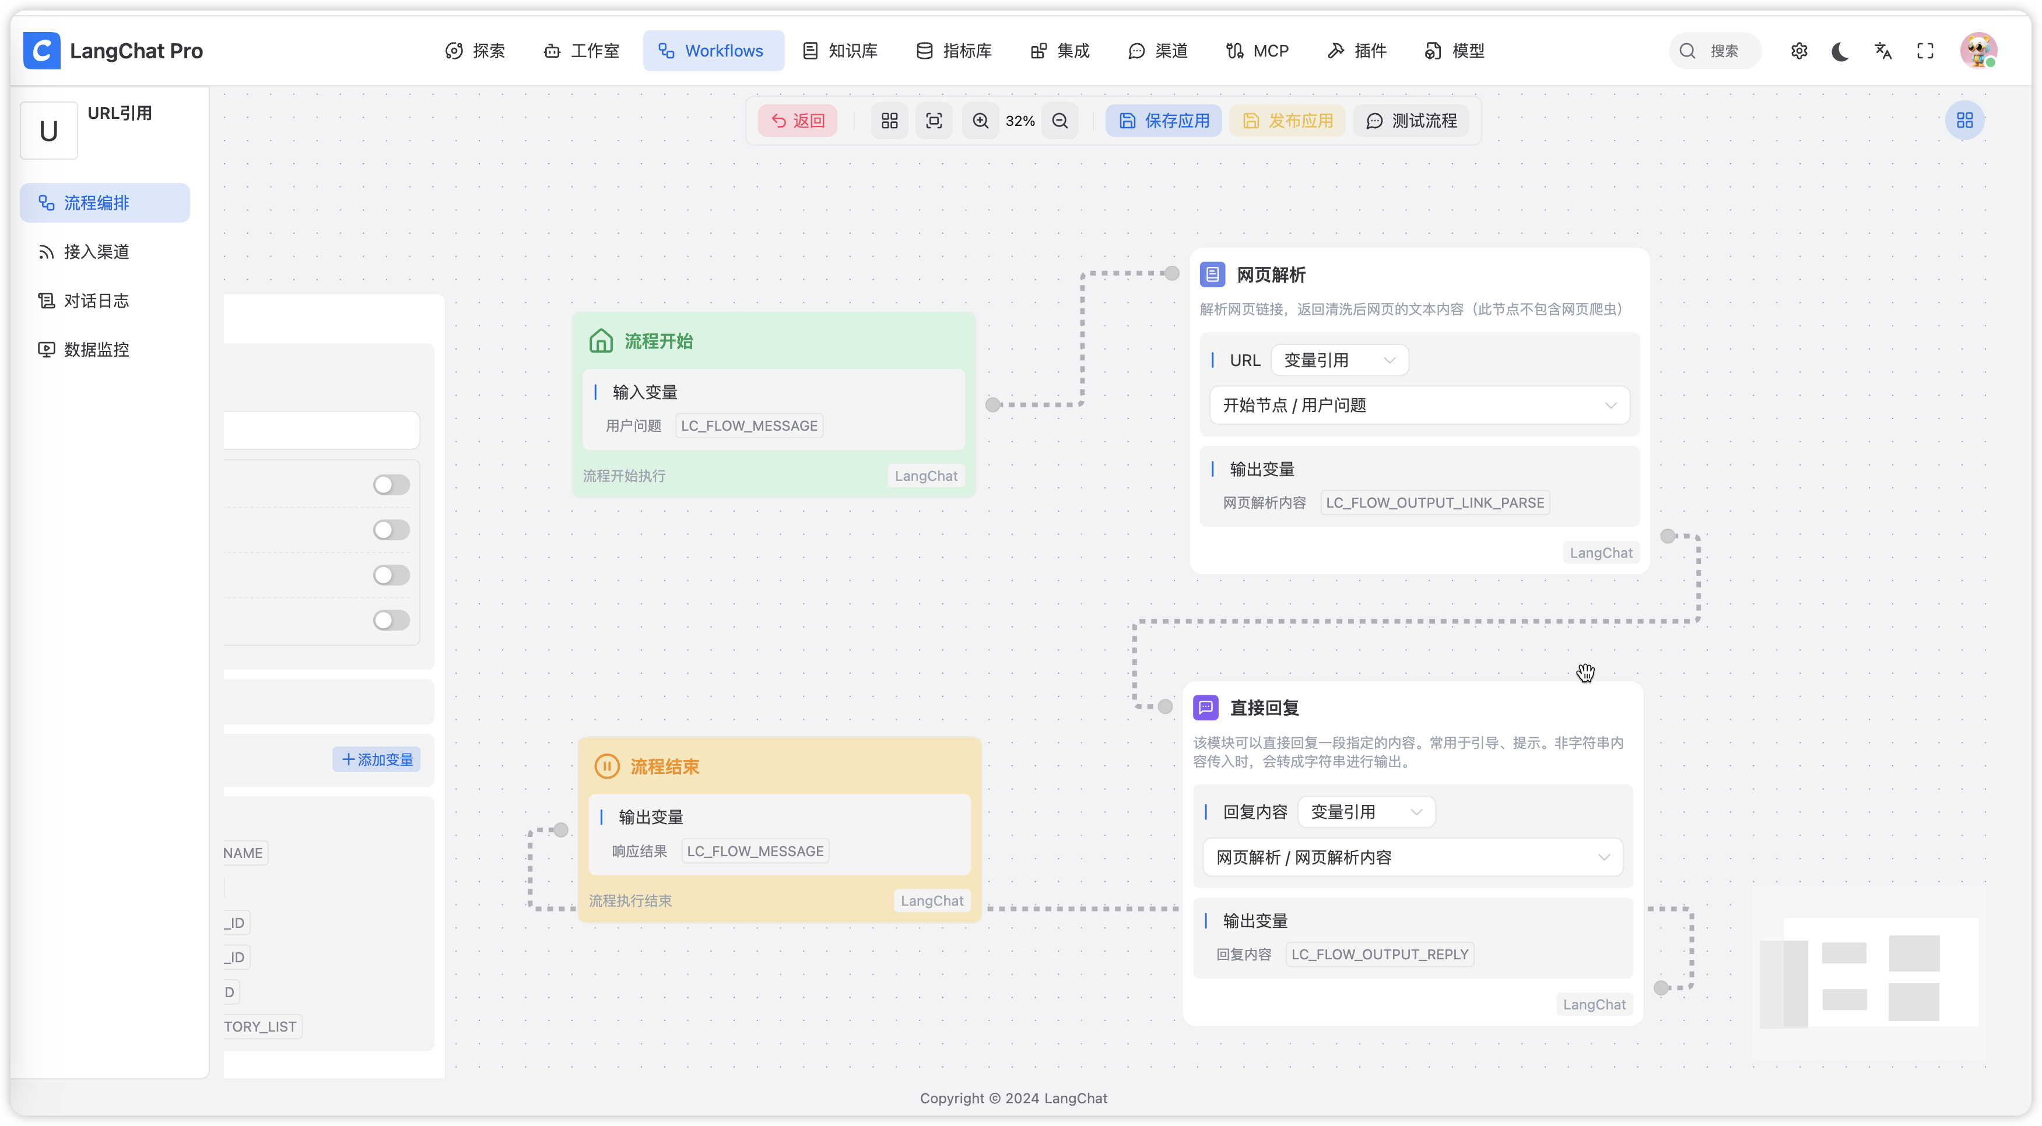Toggle dark mode moon icon
Viewport: 2042px width, 1126px height.
[1841, 51]
